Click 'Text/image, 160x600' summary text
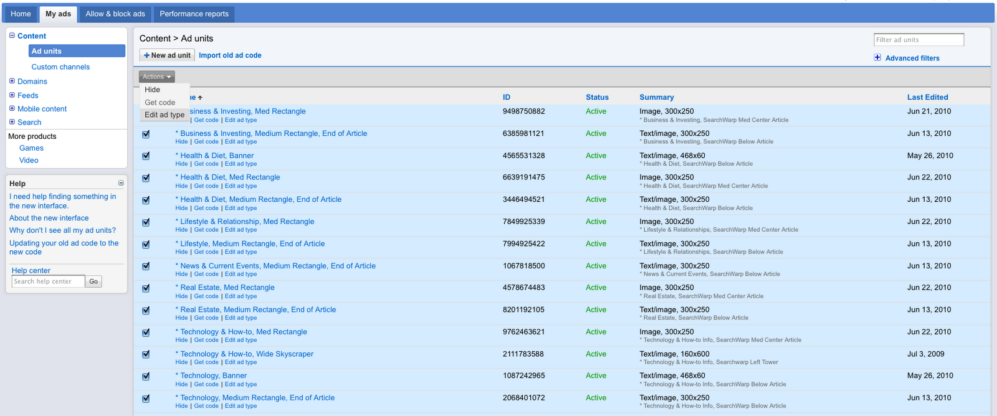Viewport: 997px width, 416px height. (x=674, y=354)
